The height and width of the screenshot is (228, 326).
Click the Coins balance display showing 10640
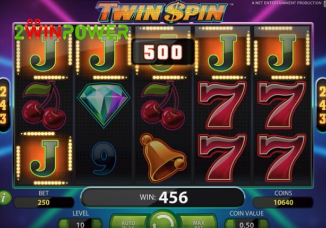[x=283, y=202]
